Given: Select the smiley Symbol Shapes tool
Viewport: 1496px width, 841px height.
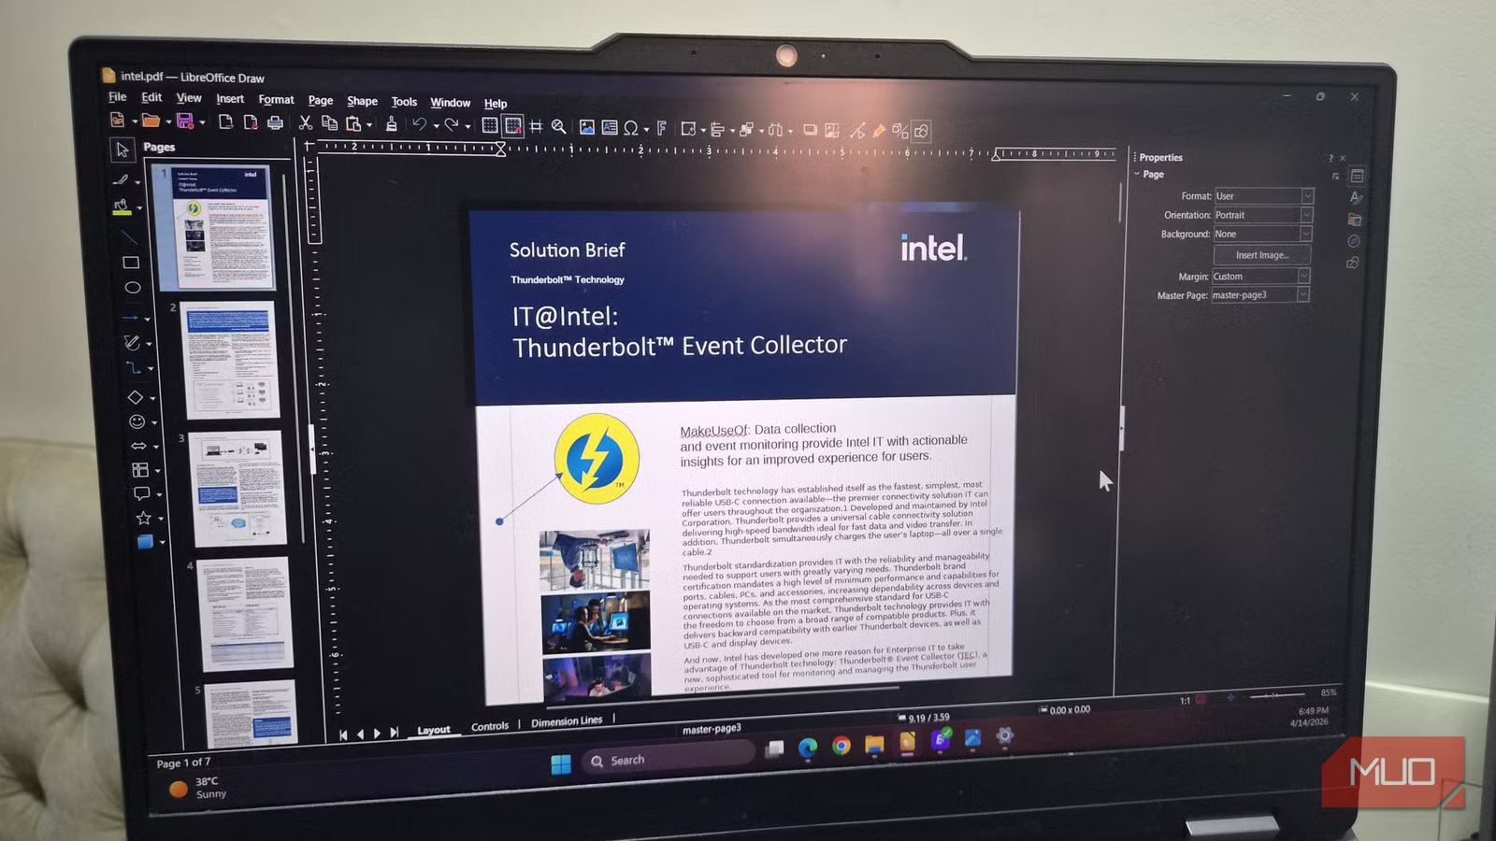Looking at the screenshot, I should [137, 422].
